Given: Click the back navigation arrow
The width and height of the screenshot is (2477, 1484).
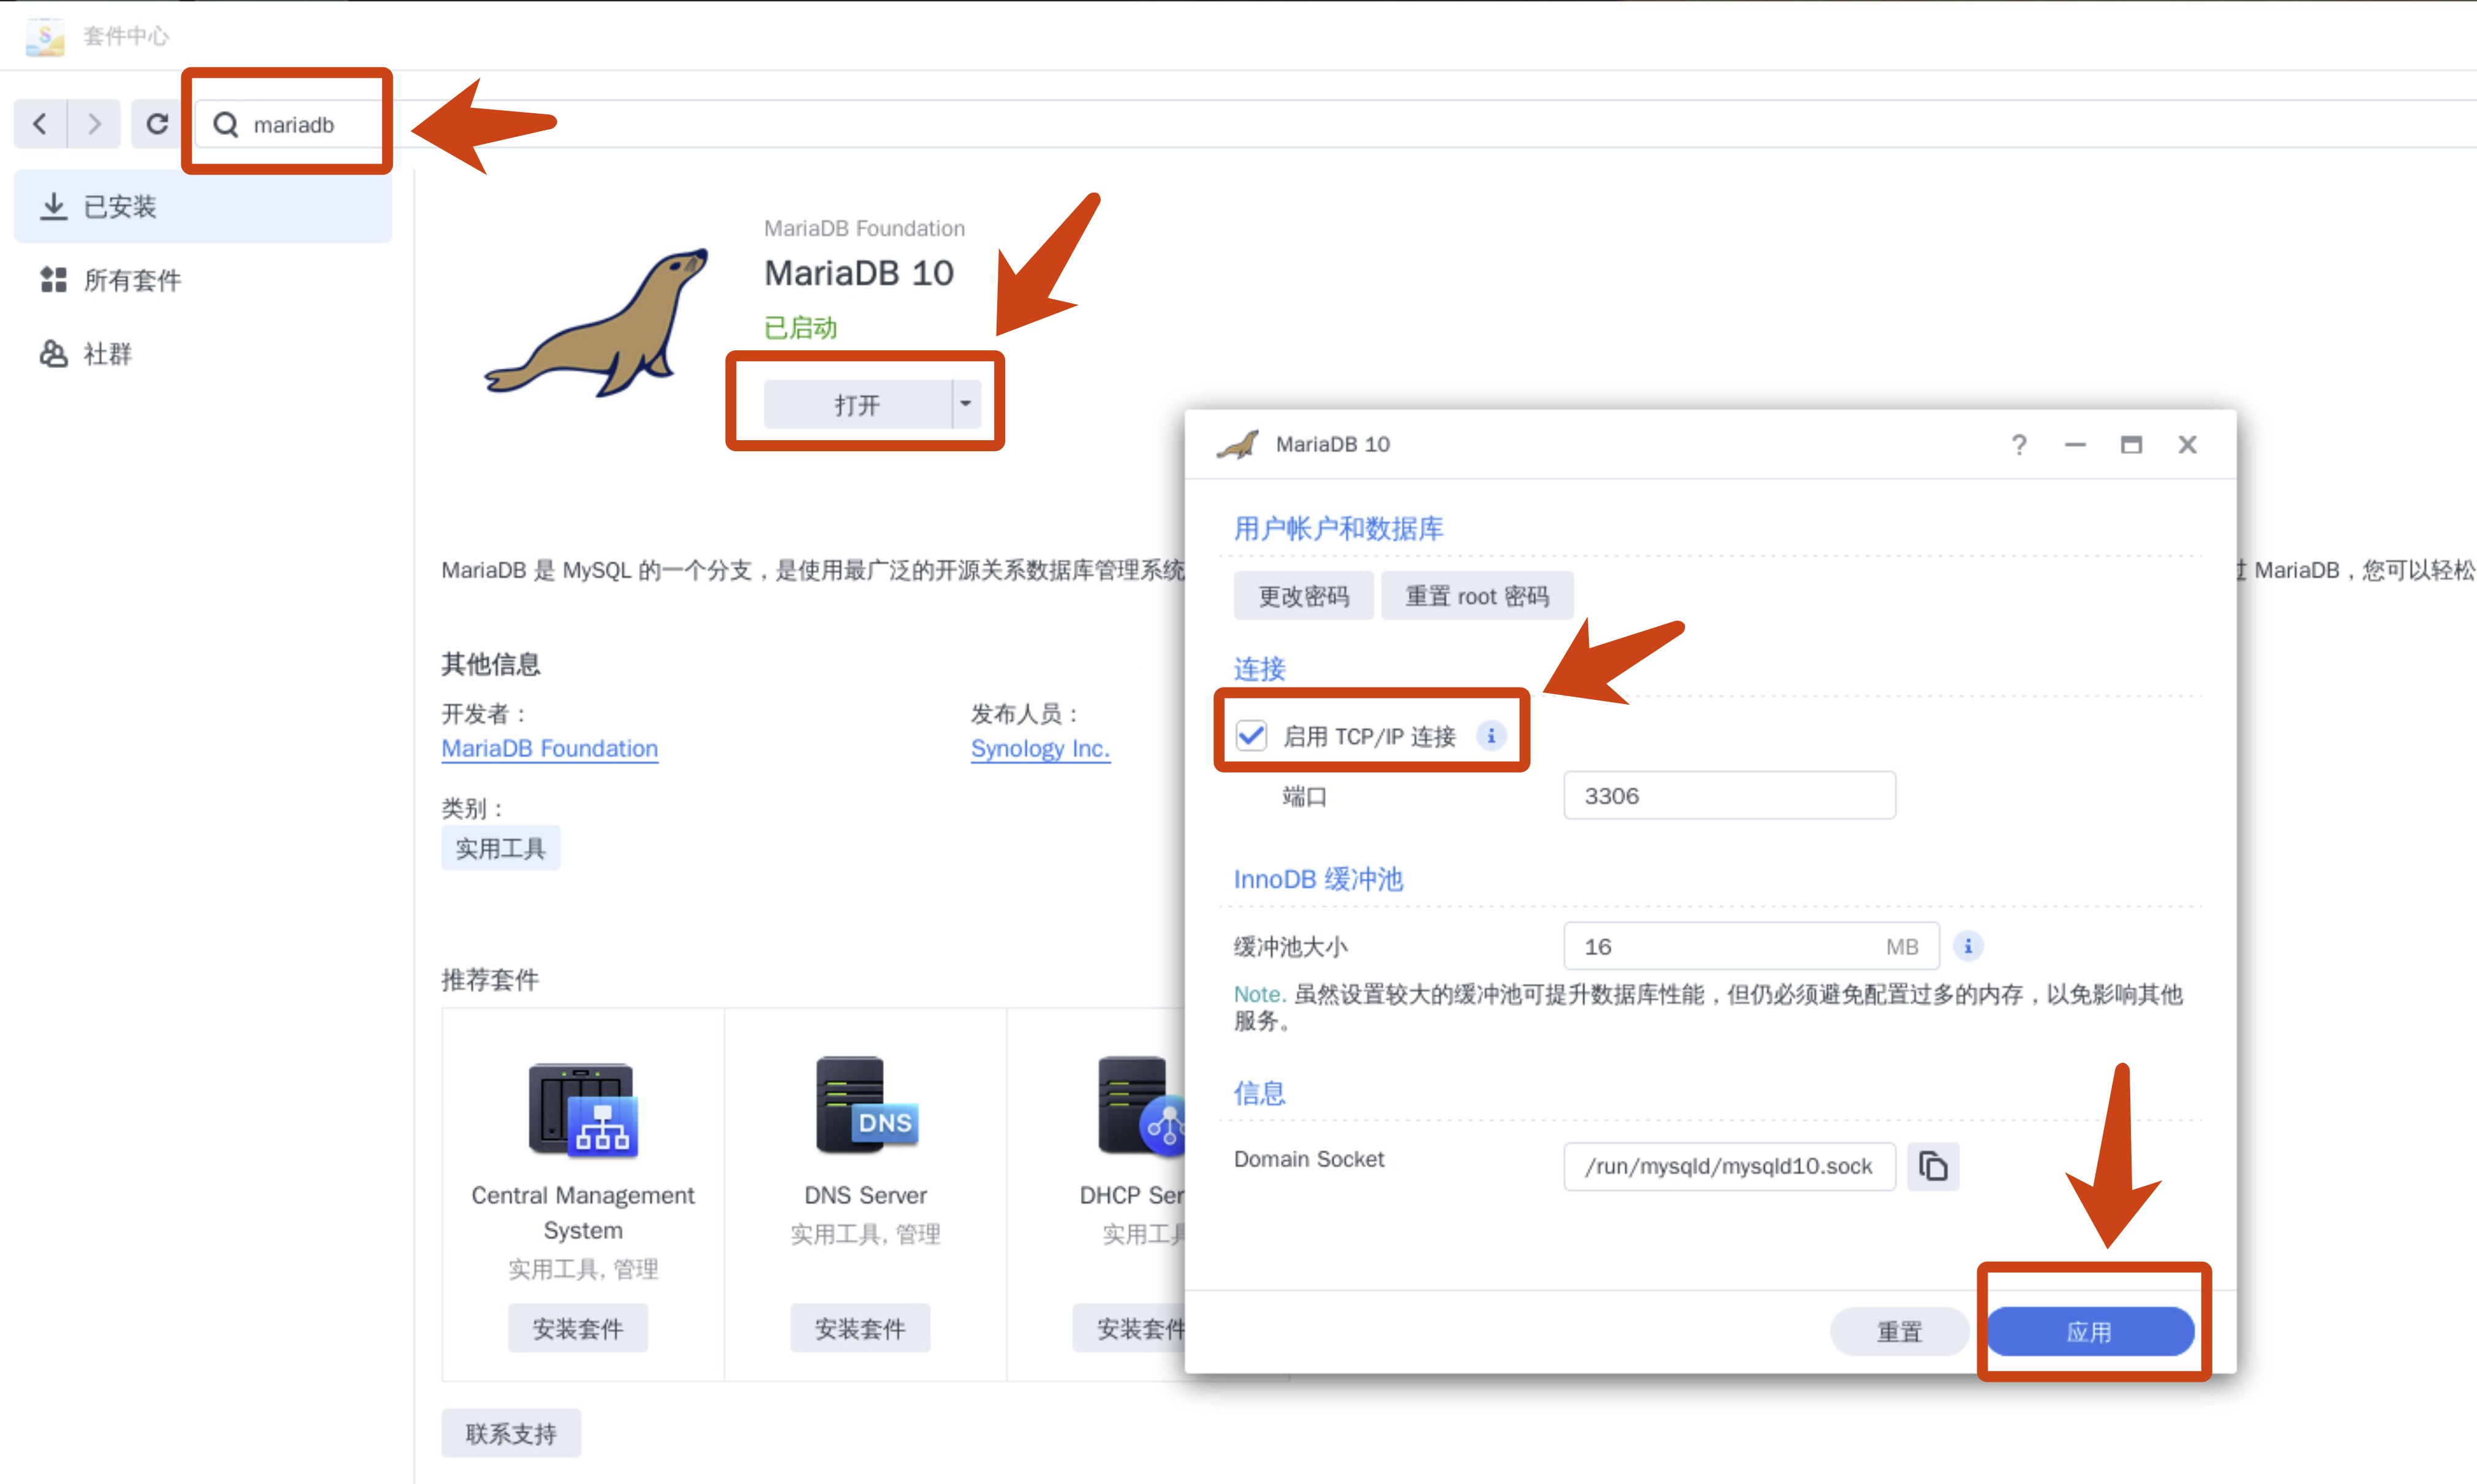Looking at the screenshot, I should click(x=40, y=124).
